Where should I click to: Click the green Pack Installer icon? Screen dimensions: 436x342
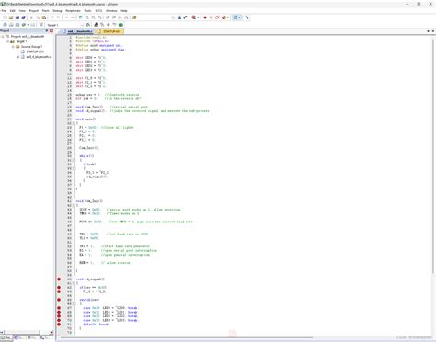(120, 25)
